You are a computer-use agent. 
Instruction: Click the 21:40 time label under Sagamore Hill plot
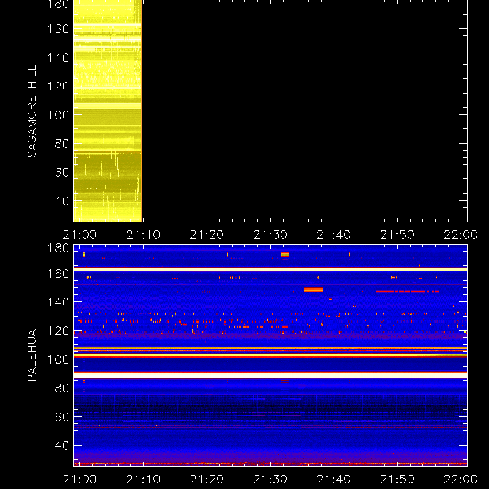tap(334, 235)
